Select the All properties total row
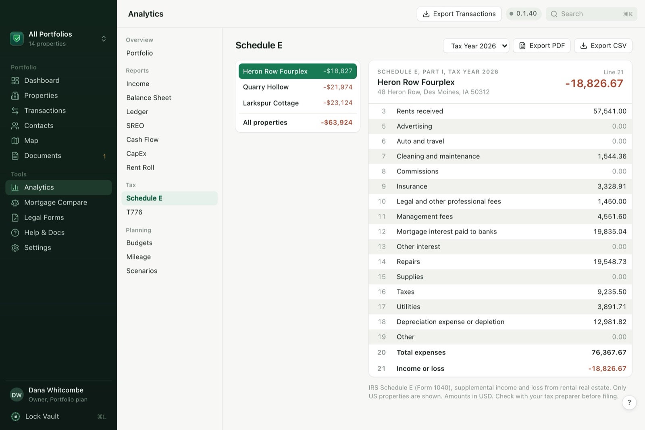645x430 pixels. (x=298, y=123)
